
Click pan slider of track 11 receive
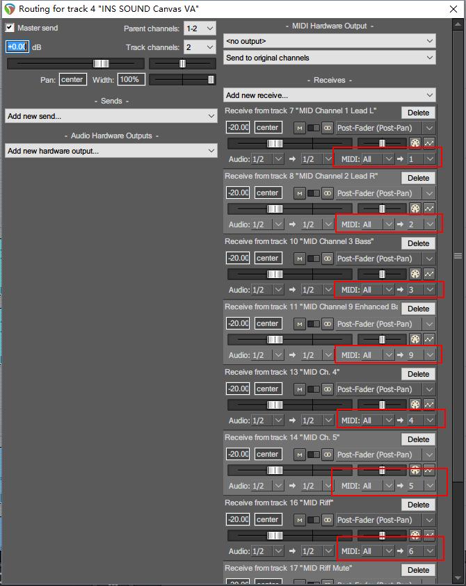[x=382, y=339]
